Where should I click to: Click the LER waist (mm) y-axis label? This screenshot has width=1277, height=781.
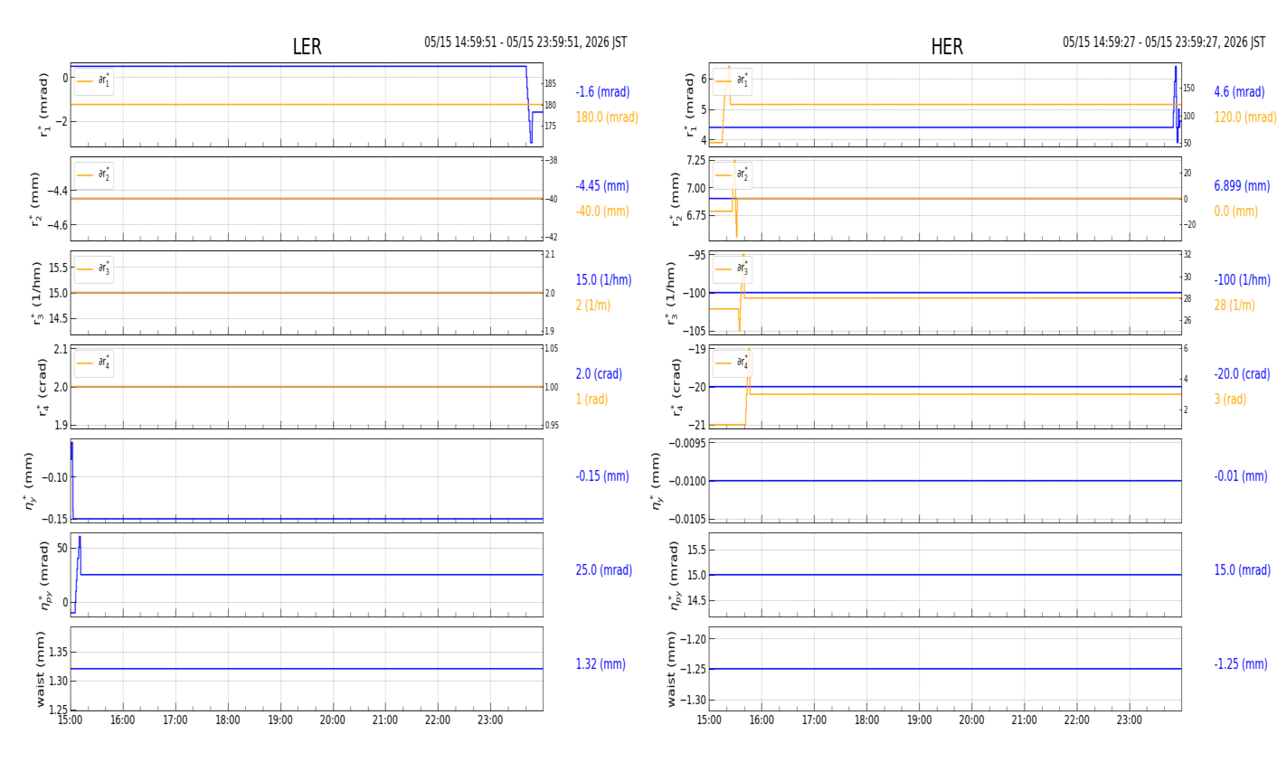40,669
